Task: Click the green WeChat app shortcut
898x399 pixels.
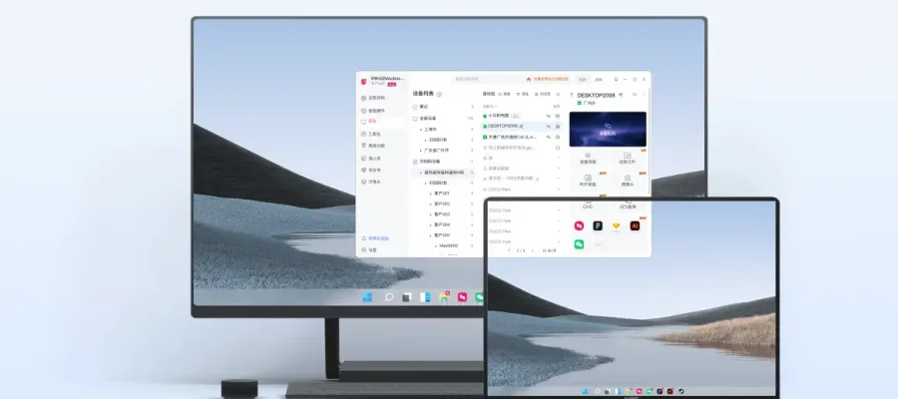Action: (x=579, y=243)
